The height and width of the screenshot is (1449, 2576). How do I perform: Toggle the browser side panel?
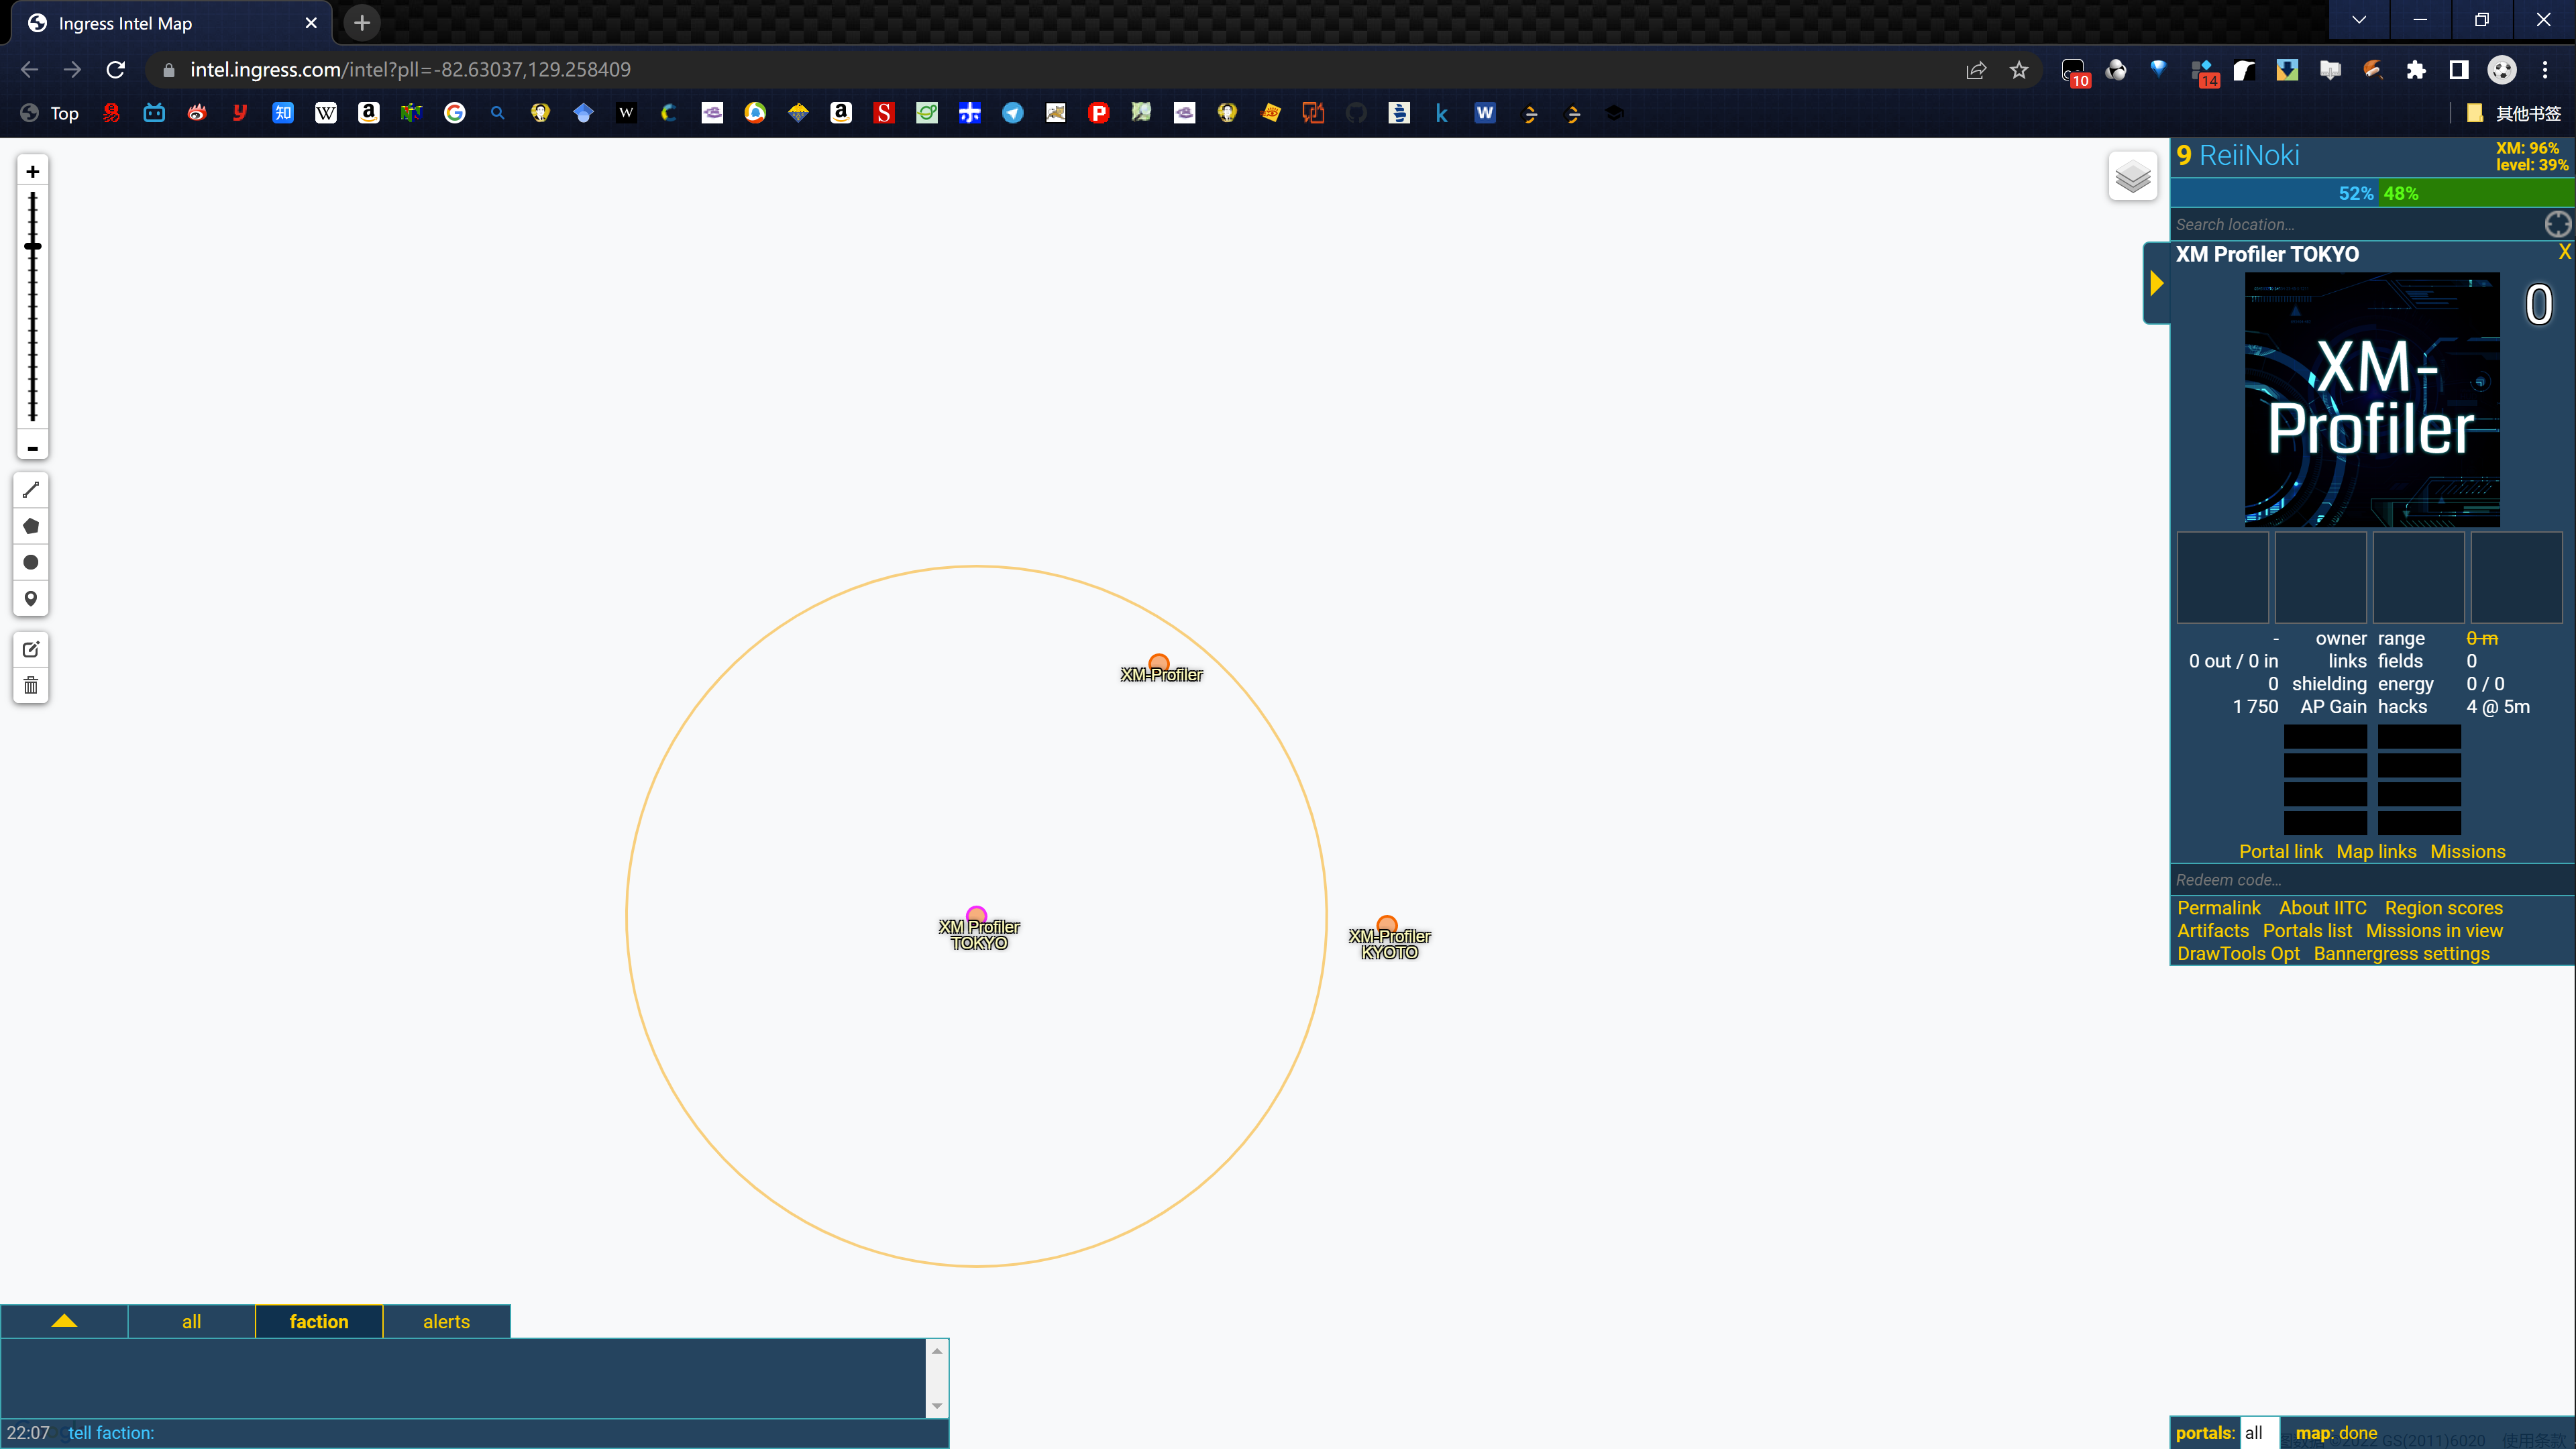[x=2459, y=70]
